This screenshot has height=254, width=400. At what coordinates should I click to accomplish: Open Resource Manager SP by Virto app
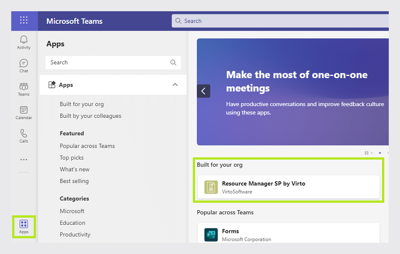289,187
